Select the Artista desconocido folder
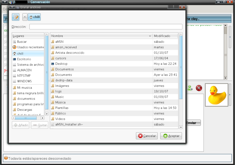Screen dimensions: 235x165 (101, 53)
